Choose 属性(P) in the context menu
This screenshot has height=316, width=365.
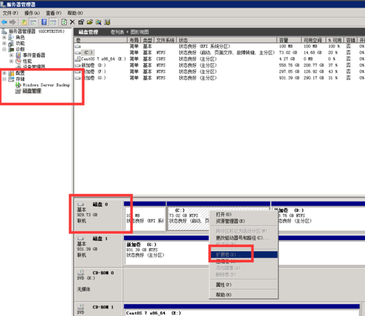[244, 285]
